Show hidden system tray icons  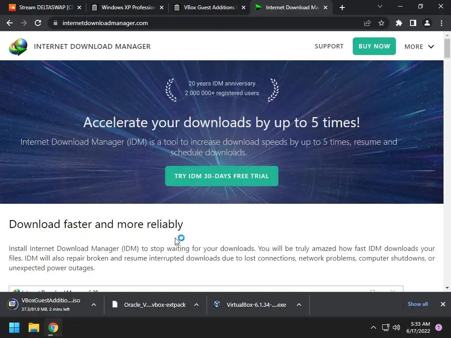tap(373, 327)
